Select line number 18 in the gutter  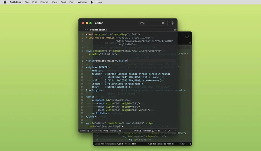click(82, 97)
